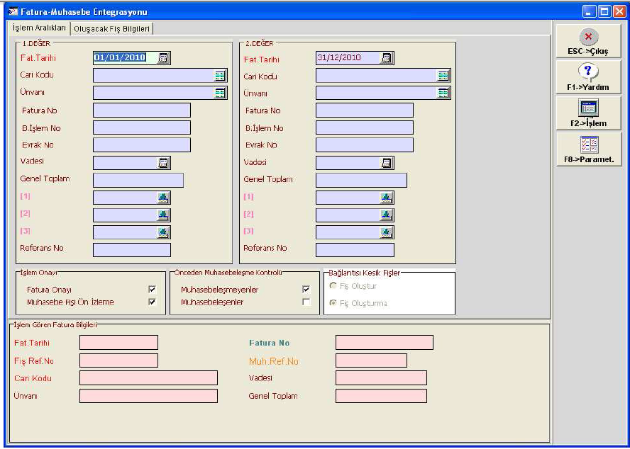
Task: Open help with F1->Yardım button
Action: point(588,77)
